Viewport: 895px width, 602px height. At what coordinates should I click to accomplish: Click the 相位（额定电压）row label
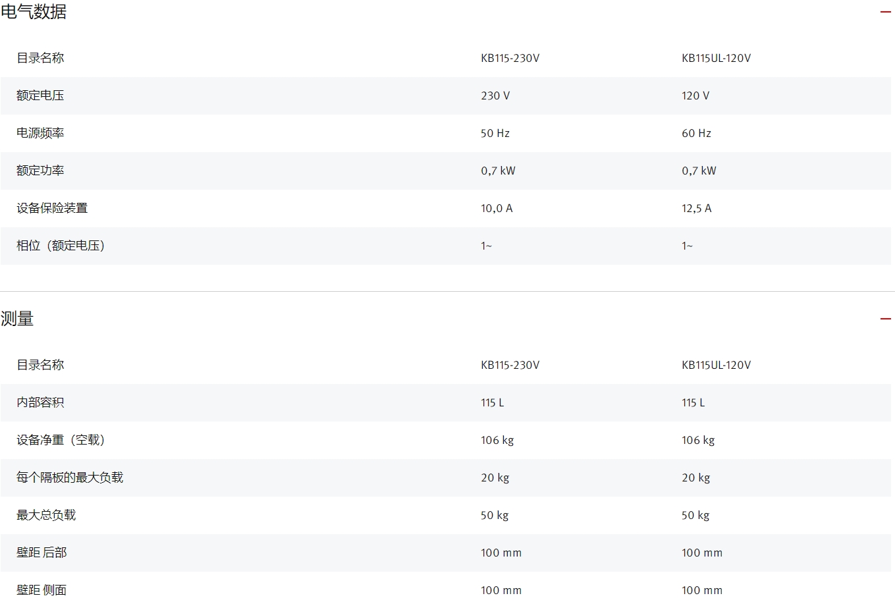(61, 246)
